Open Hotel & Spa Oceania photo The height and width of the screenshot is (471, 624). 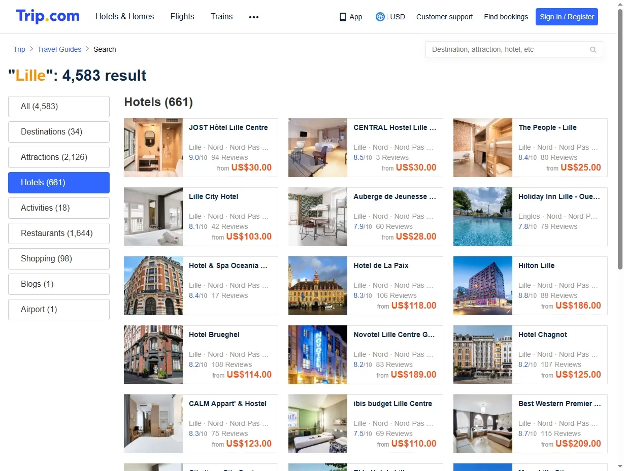coord(153,286)
